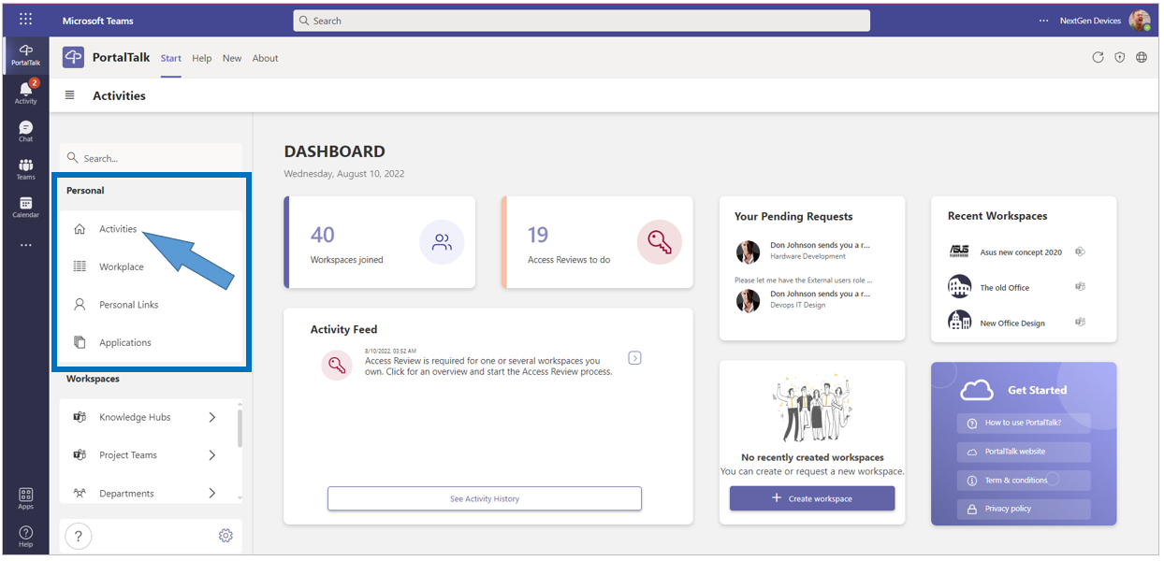Open the Activity Feed item arrow
This screenshot has height=561, width=1164.
(x=634, y=357)
